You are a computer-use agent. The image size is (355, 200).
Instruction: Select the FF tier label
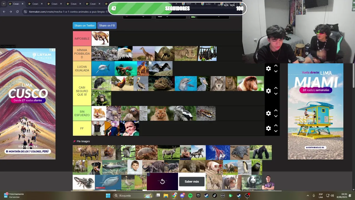click(82, 128)
